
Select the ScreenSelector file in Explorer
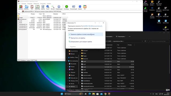107,81
